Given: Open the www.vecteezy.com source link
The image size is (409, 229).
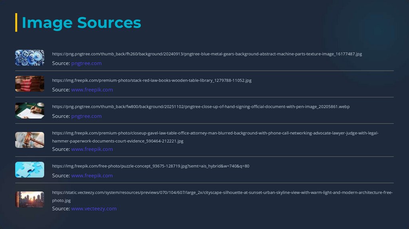Looking at the screenshot, I should [94, 209].
